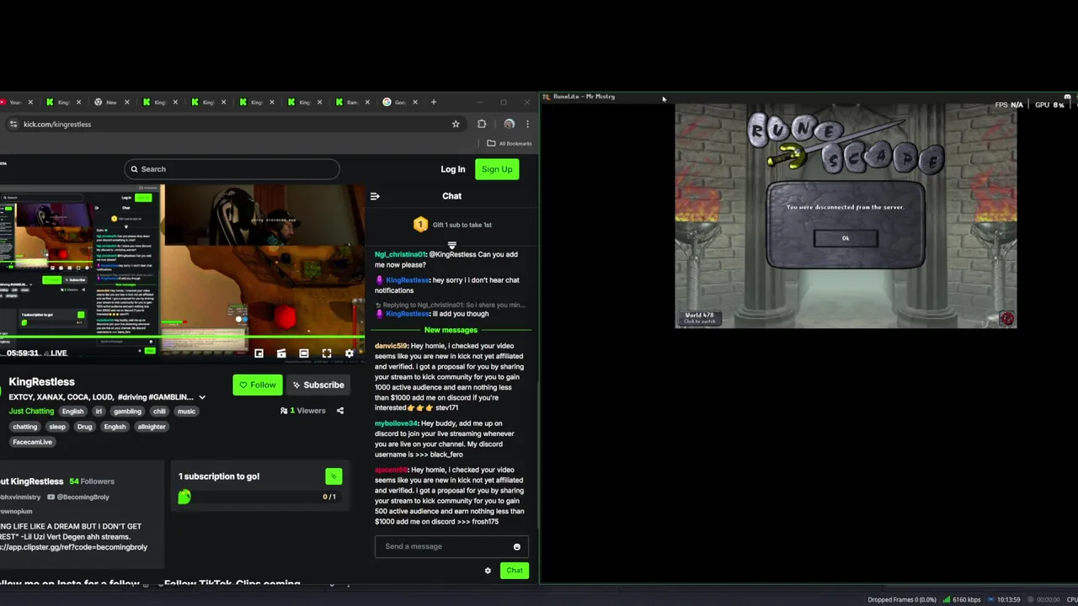
Task: Follow KingRestless channel
Action: click(x=257, y=385)
